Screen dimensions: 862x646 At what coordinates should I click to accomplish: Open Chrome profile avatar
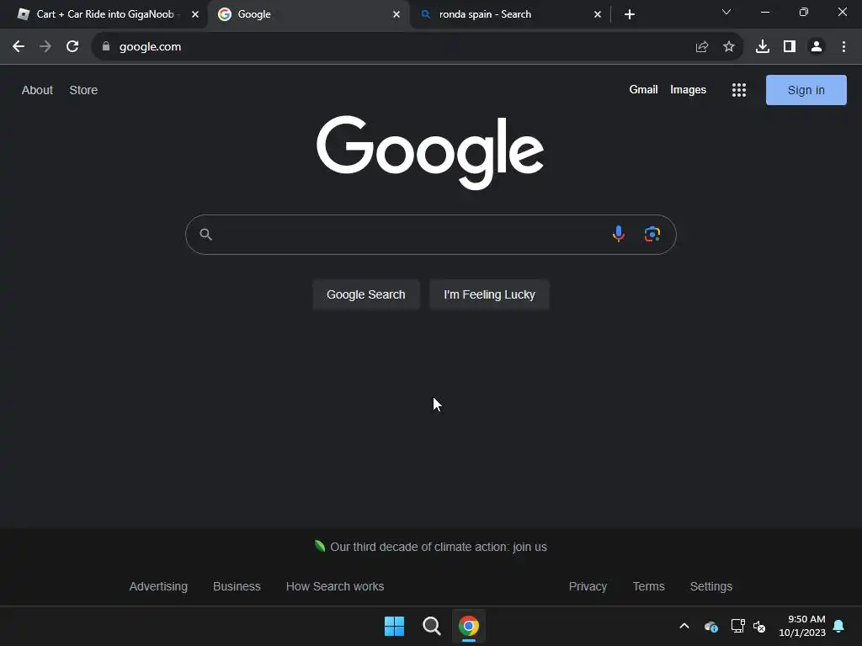[817, 47]
